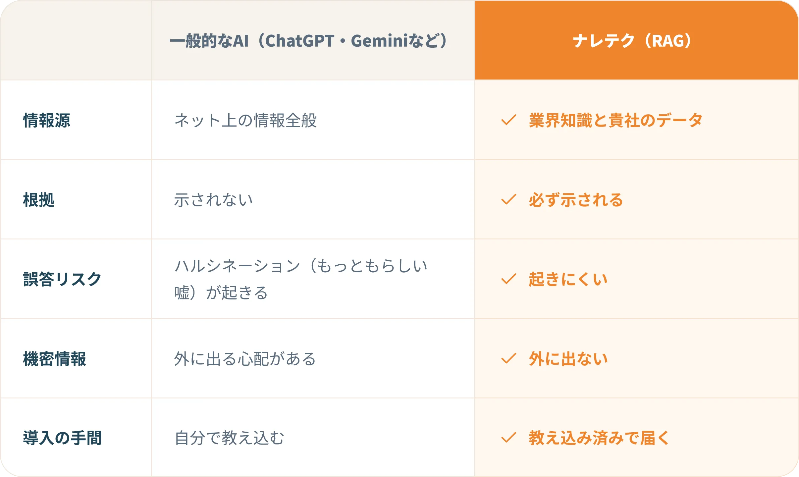The width and height of the screenshot is (799, 477).
Task: Click the text 外に出る心配がある
Action: click(x=245, y=359)
